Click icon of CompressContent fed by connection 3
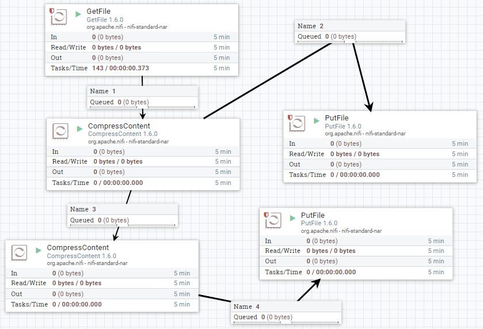The width and height of the screenshot is (483, 329). [x=19, y=252]
